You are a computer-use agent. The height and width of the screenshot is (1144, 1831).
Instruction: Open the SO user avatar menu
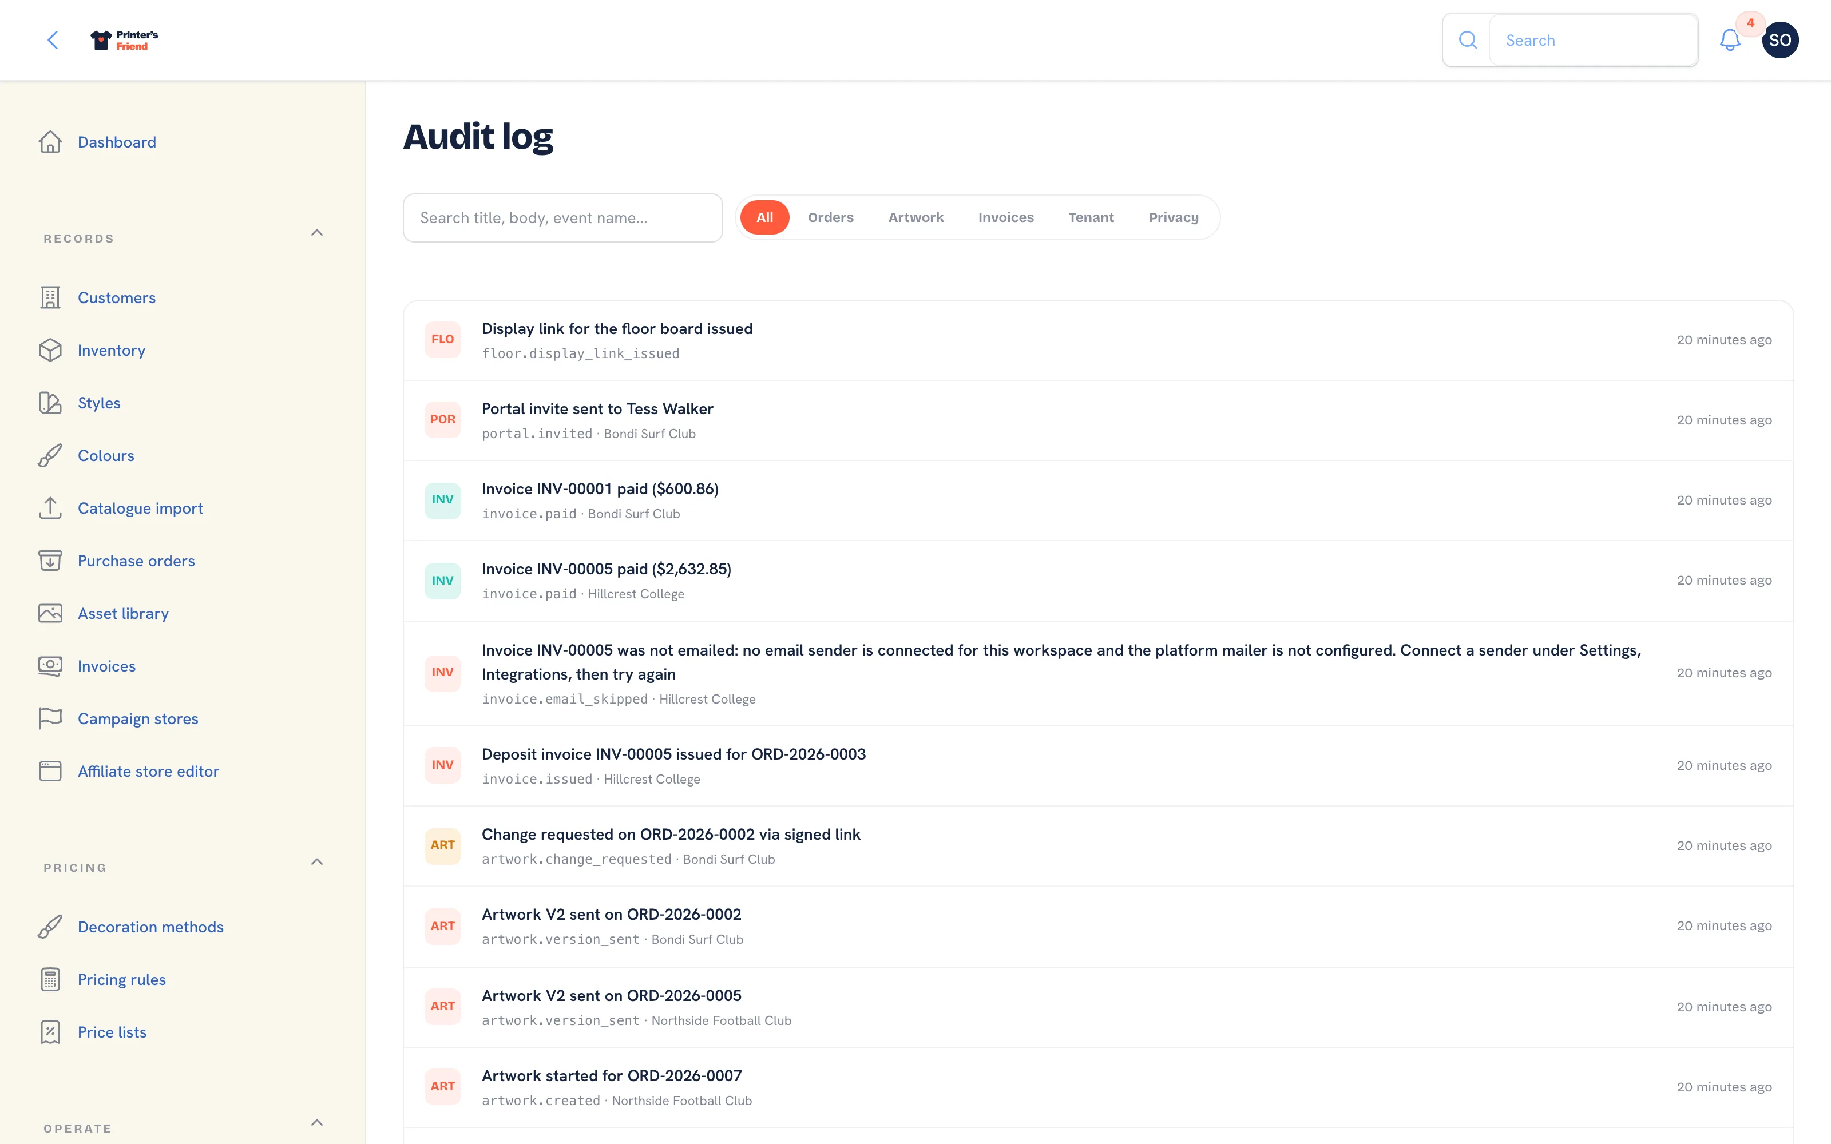tap(1780, 40)
